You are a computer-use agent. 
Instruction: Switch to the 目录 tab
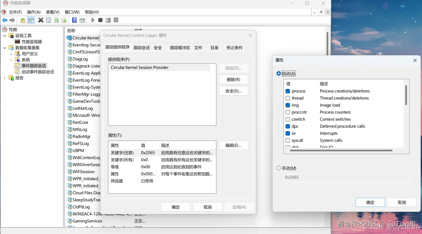click(x=214, y=48)
